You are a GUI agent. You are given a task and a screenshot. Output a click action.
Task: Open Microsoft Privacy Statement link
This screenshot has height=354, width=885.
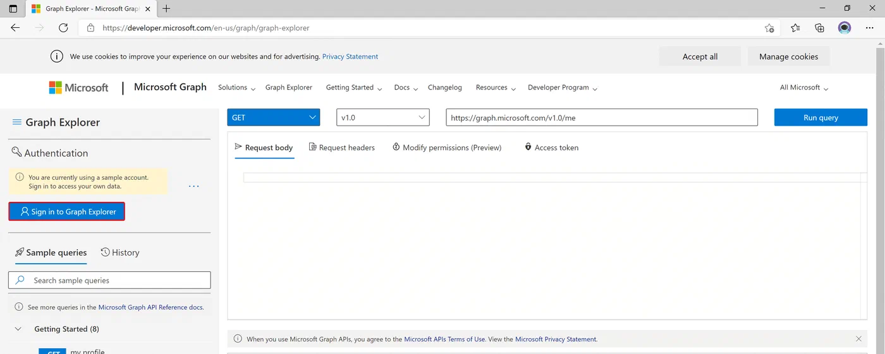556,339
